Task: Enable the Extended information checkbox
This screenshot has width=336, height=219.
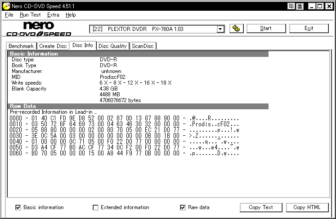Action: coord(95,207)
